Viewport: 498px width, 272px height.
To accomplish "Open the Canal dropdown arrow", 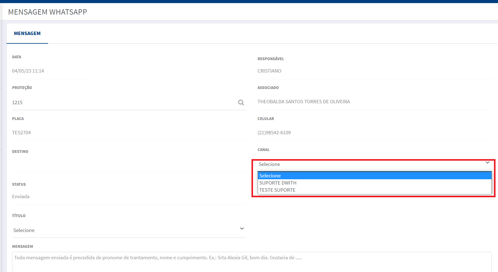I will (487, 163).
